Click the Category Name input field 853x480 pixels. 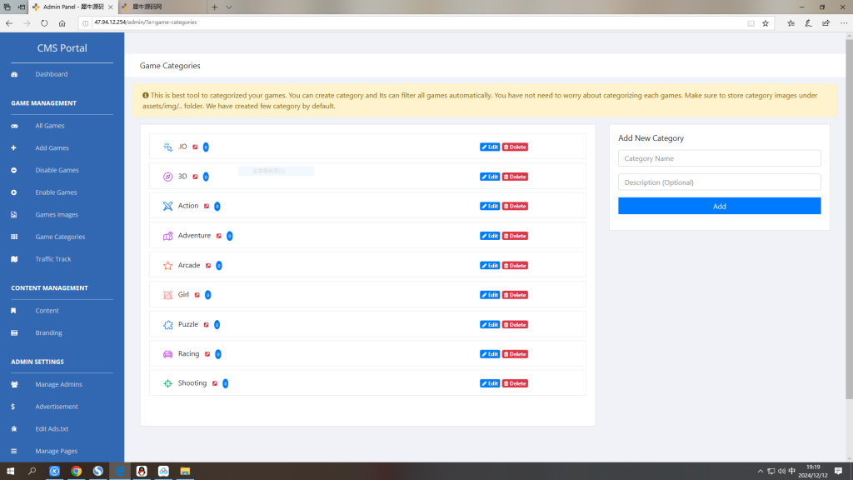719,158
